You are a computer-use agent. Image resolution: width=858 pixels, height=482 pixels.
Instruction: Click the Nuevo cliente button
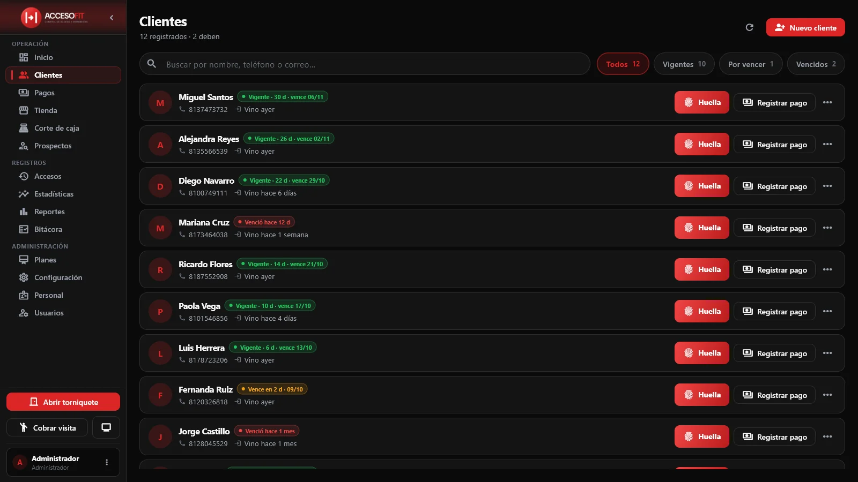[x=805, y=27]
